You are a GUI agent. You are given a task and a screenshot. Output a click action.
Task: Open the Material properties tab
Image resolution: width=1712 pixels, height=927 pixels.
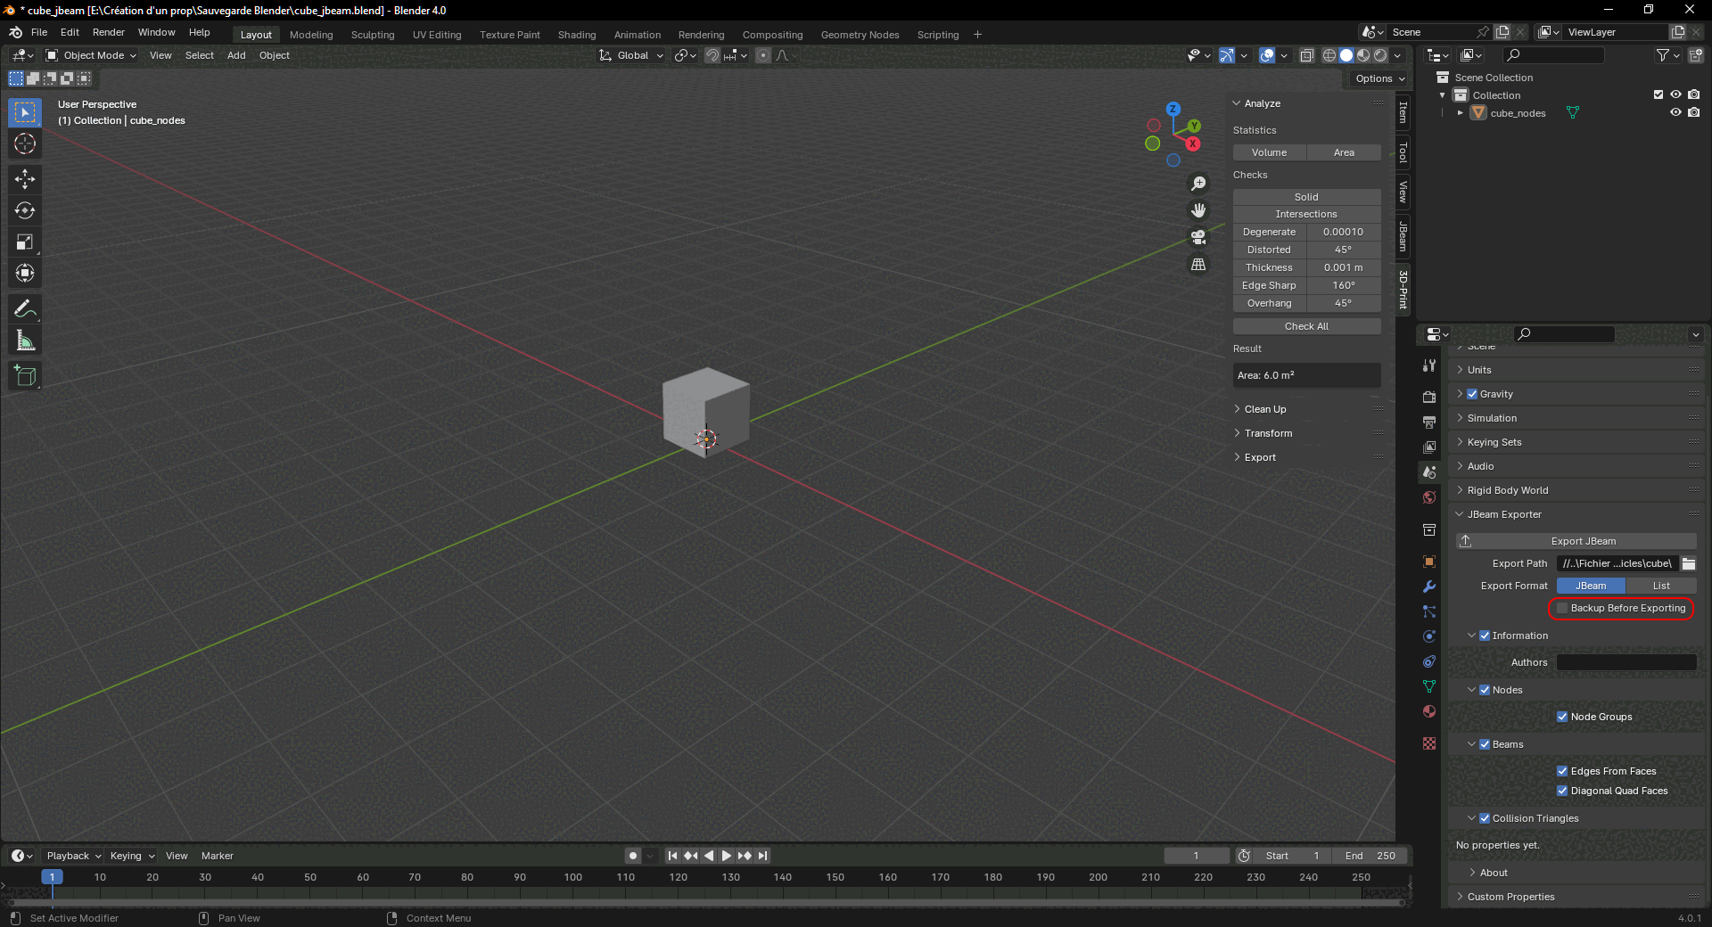coord(1429,711)
